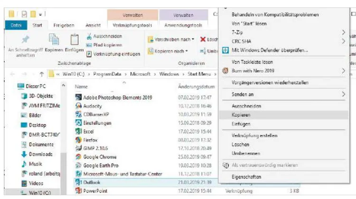Click the Nero flame icon in context menu

coord(225,71)
